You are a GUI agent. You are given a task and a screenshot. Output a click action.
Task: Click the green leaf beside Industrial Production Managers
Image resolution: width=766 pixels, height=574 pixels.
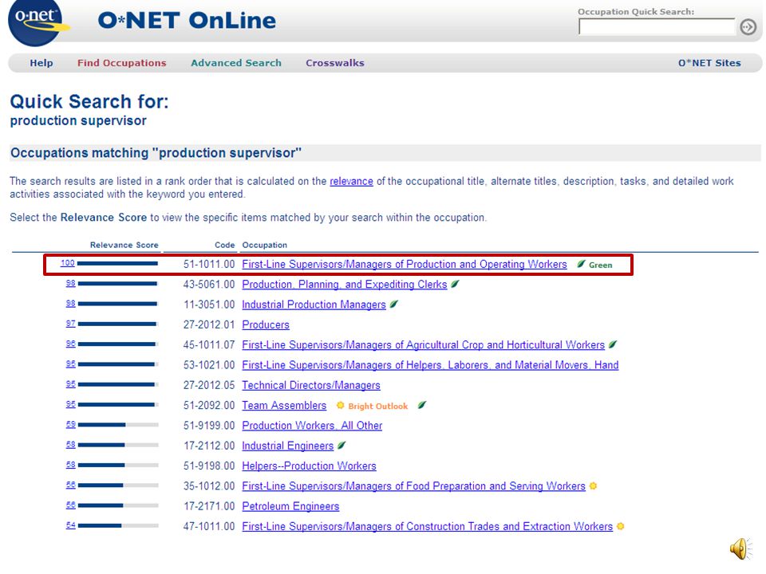[x=393, y=304]
